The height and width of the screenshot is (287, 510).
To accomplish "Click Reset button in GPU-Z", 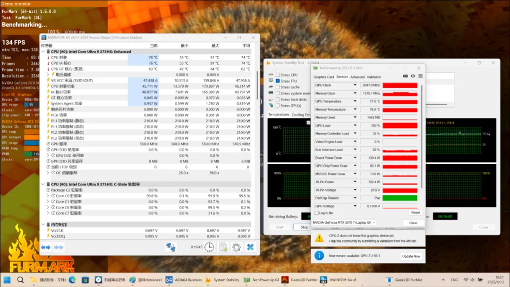I will 415,213.
